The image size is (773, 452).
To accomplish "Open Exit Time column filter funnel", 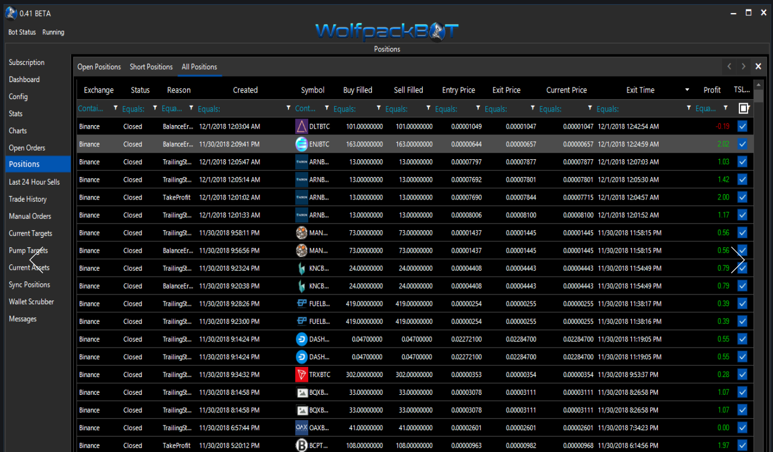I will pos(689,109).
